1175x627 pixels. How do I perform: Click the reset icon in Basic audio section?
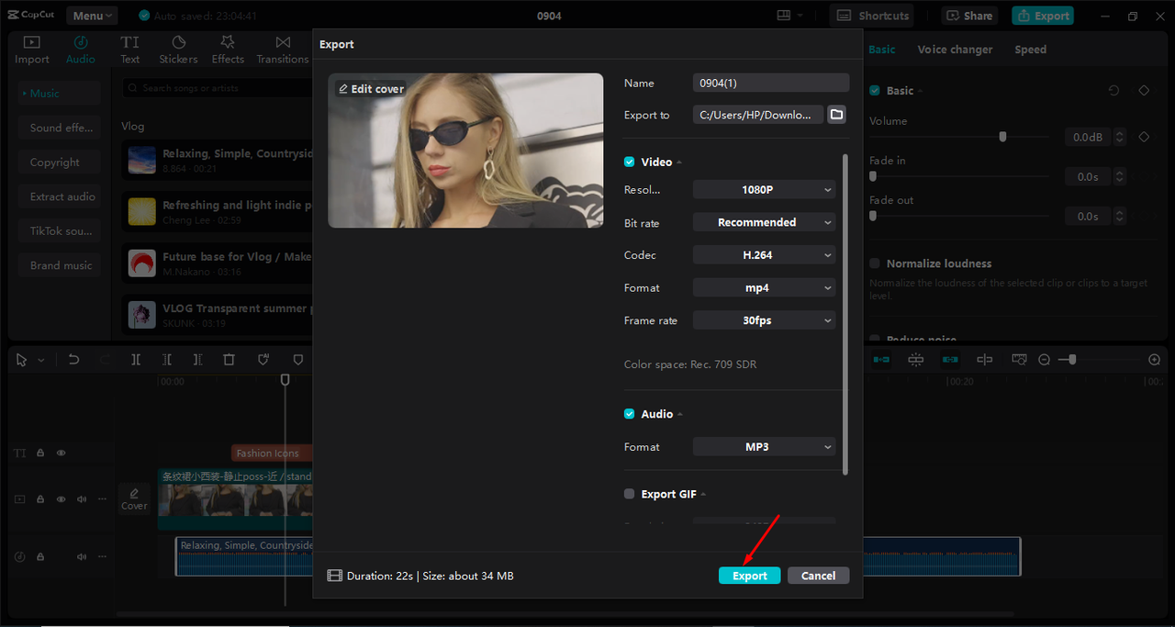click(x=1113, y=91)
